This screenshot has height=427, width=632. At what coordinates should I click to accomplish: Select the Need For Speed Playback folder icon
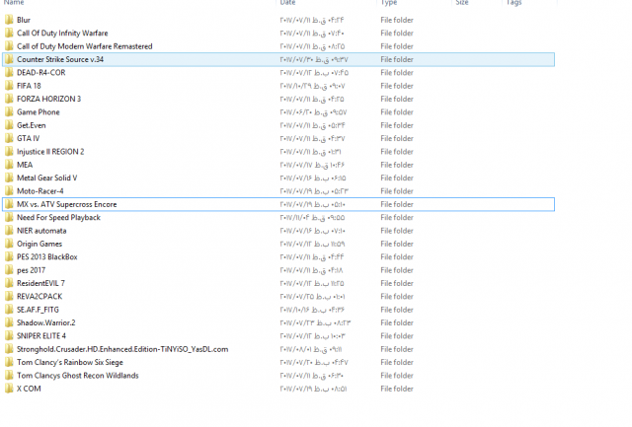pyautogui.click(x=9, y=217)
